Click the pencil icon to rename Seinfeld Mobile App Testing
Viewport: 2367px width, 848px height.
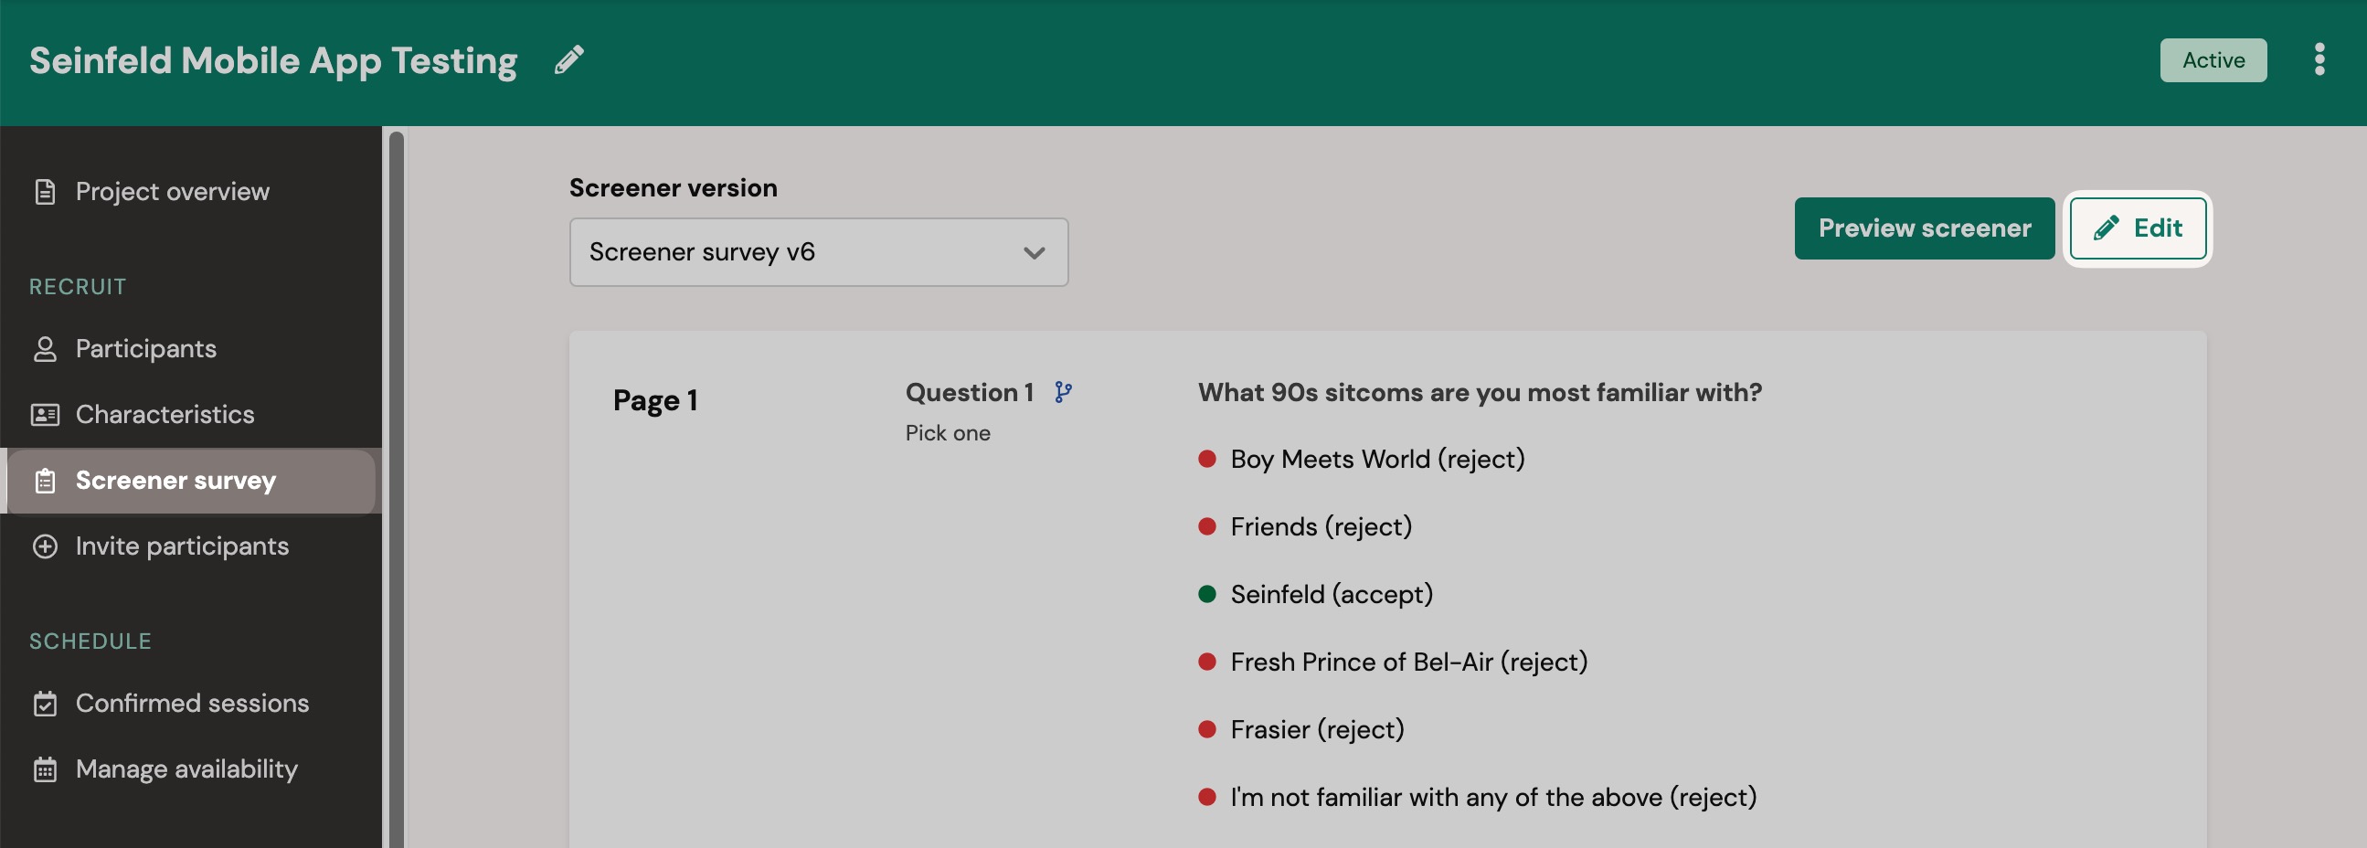[x=568, y=58]
